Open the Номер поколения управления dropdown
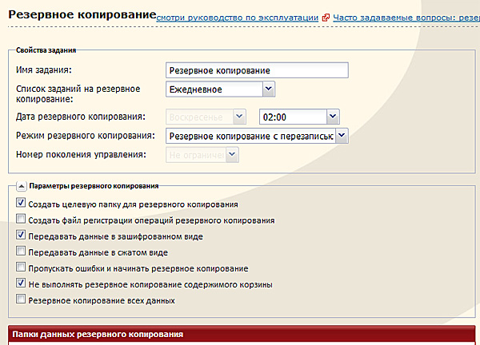The image size is (480, 345). click(x=201, y=155)
